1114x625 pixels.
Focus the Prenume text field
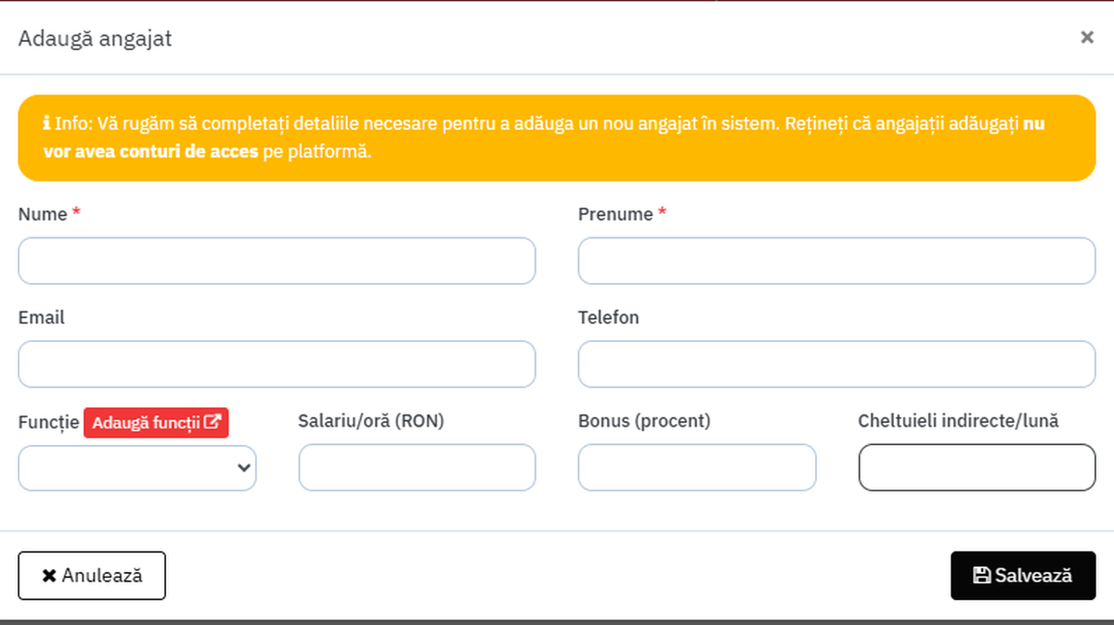click(836, 261)
